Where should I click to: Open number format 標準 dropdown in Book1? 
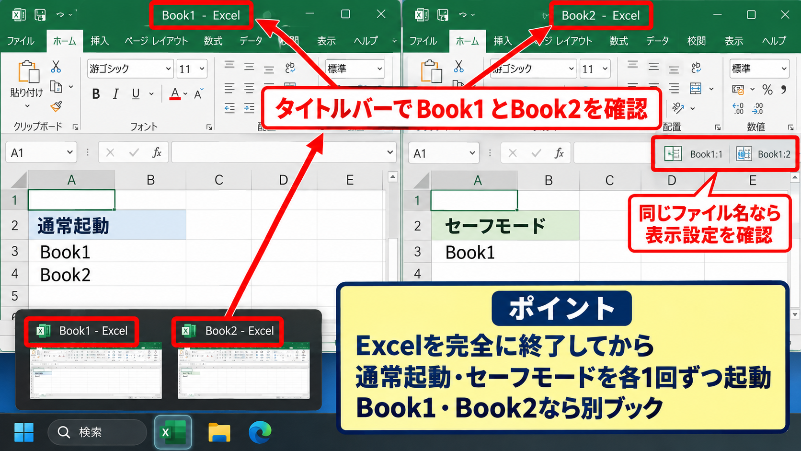(379, 69)
